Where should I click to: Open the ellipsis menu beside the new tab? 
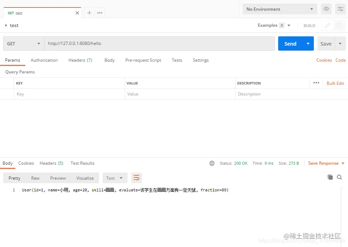pyautogui.click(x=99, y=12)
